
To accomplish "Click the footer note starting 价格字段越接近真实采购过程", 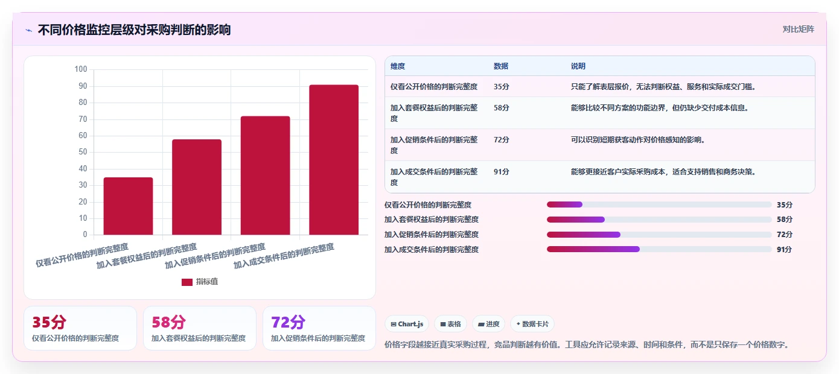I will pos(587,345).
